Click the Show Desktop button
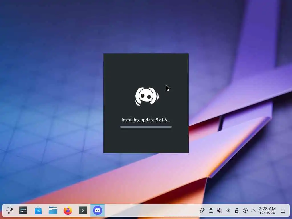The width and height of the screenshot is (292, 219). [283, 211]
